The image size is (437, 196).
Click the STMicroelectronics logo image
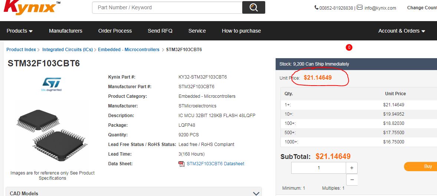coord(52,84)
